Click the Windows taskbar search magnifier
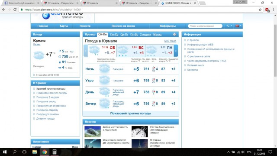 click(15, 152)
